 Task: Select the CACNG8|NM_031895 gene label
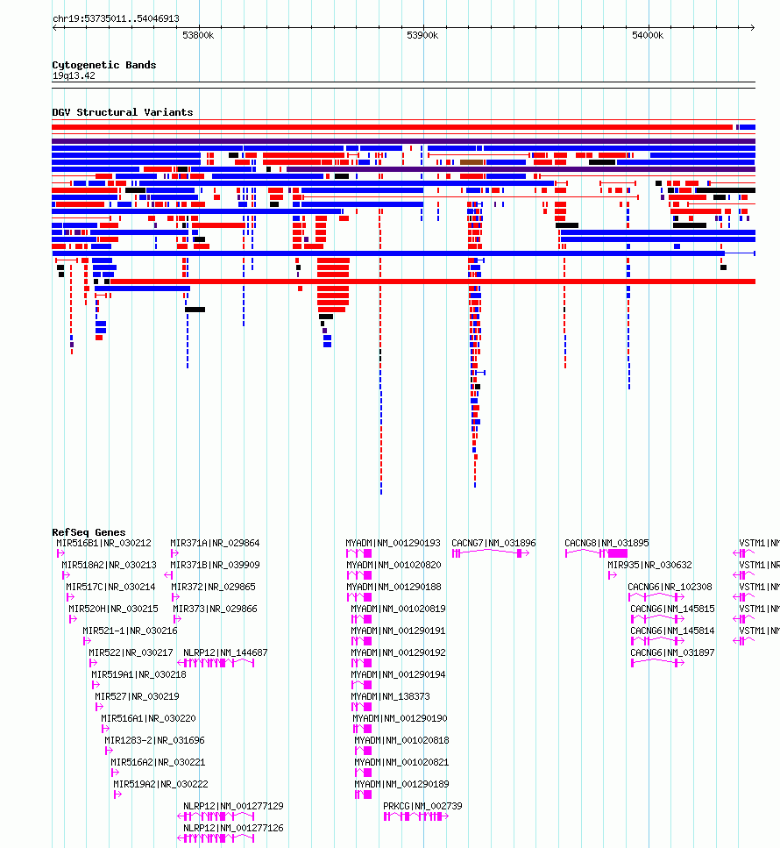tap(606, 543)
